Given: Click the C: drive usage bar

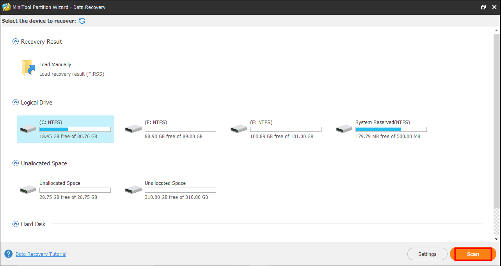Looking at the screenshot, I should point(75,129).
